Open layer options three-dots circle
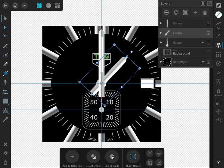 tap(166, 13)
